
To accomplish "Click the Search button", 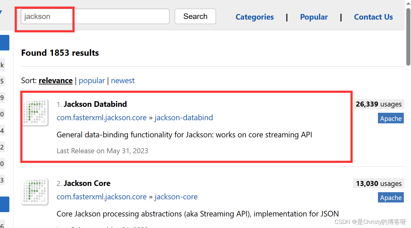I will coord(195,17).
